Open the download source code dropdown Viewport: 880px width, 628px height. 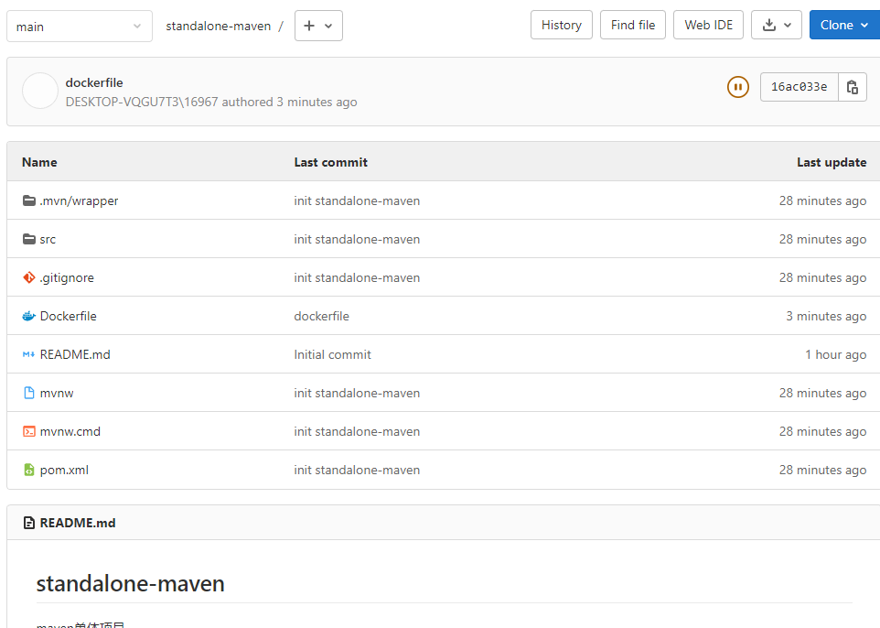pos(776,26)
